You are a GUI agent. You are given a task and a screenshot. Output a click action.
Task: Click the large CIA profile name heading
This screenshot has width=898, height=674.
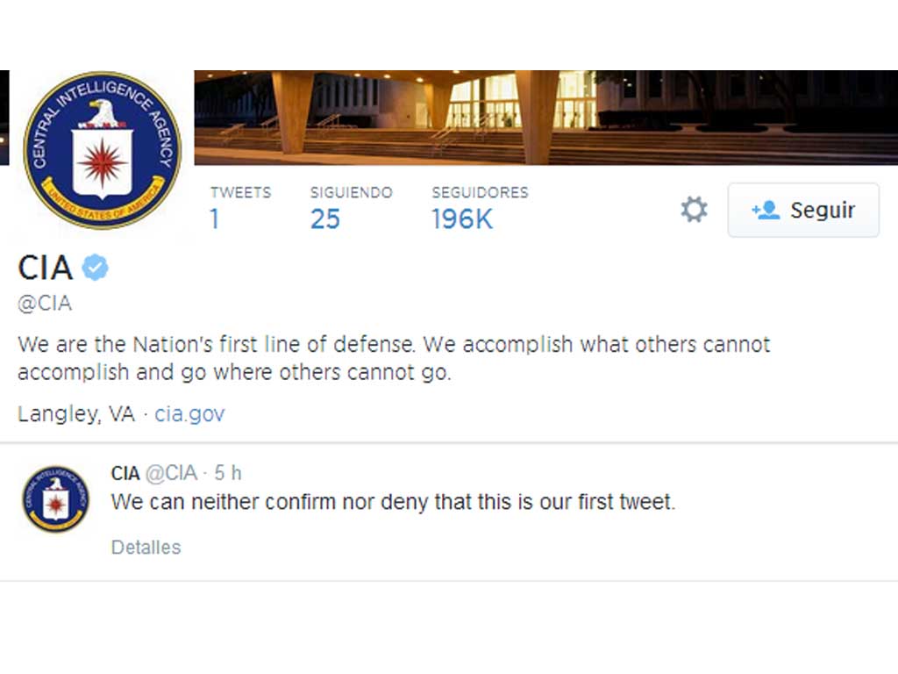46,268
